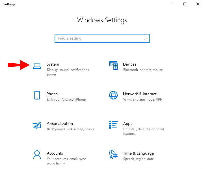Viewport: 203px width, 169px height.
Task: Select the Accounts person icon
Action: [37, 155]
